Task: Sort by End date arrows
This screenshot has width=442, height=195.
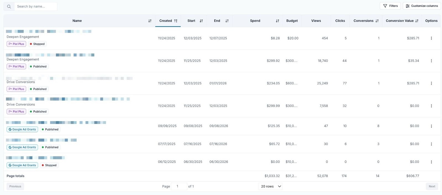Action: [227, 21]
